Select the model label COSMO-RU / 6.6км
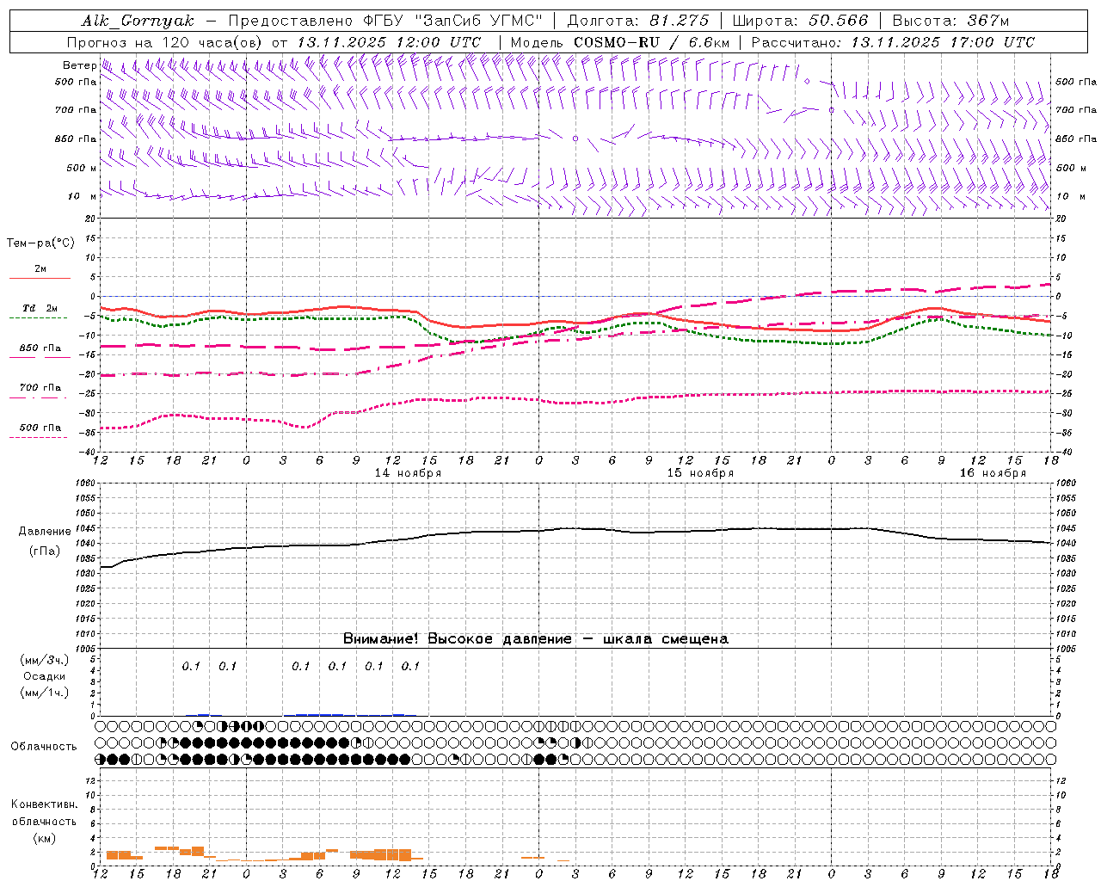 click(651, 42)
